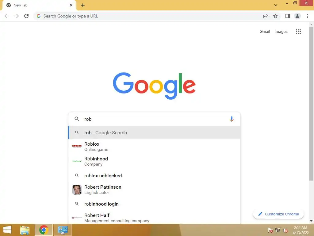
Task: Choose the robinhood login suggestion
Action: [155, 204]
